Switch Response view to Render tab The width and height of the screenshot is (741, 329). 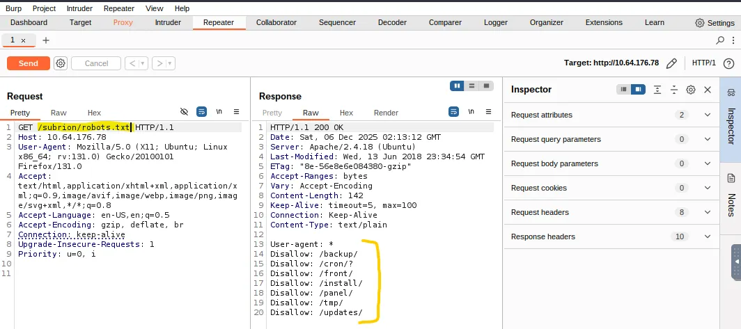coord(386,113)
